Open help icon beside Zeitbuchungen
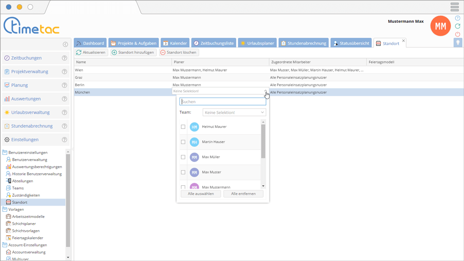Image resolution: width=464 pixels, height=261 pixels. (x=64, y=58)
